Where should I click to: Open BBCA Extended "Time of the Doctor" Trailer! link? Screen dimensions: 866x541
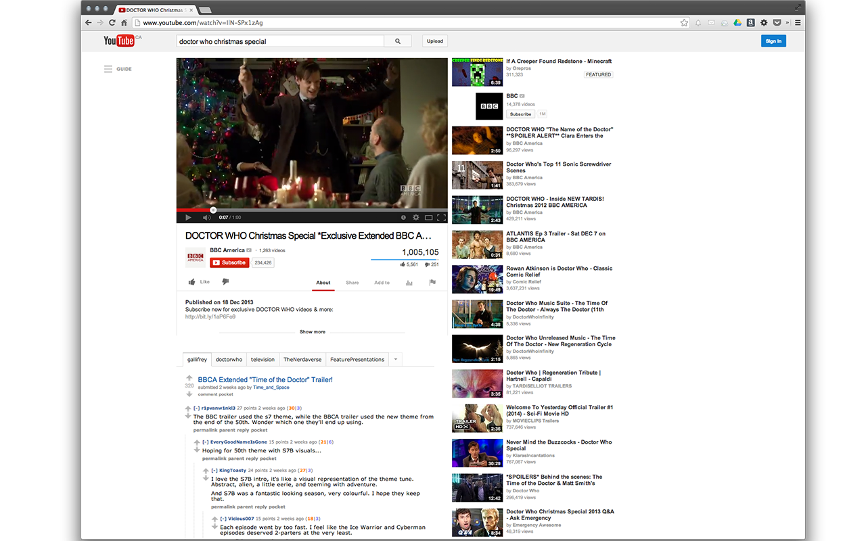pos(265,380)
